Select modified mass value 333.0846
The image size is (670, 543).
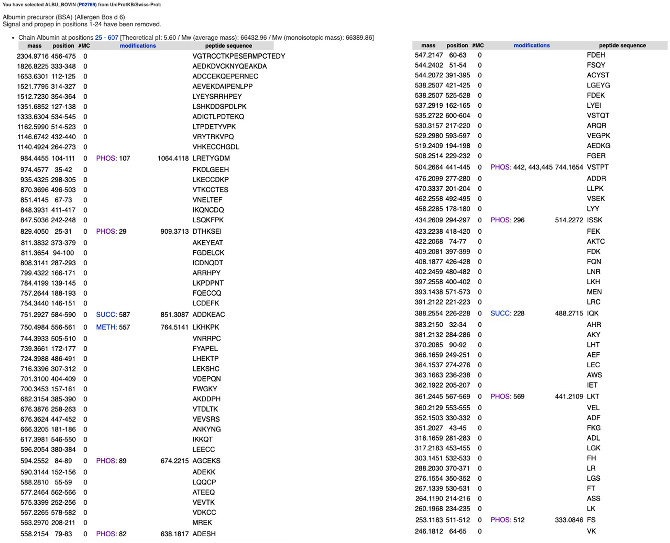tap(569, 520)
